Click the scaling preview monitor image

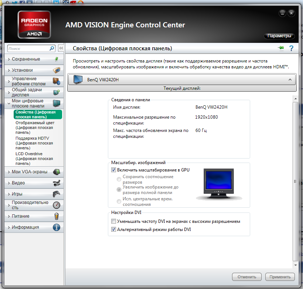tap(219, 184)
